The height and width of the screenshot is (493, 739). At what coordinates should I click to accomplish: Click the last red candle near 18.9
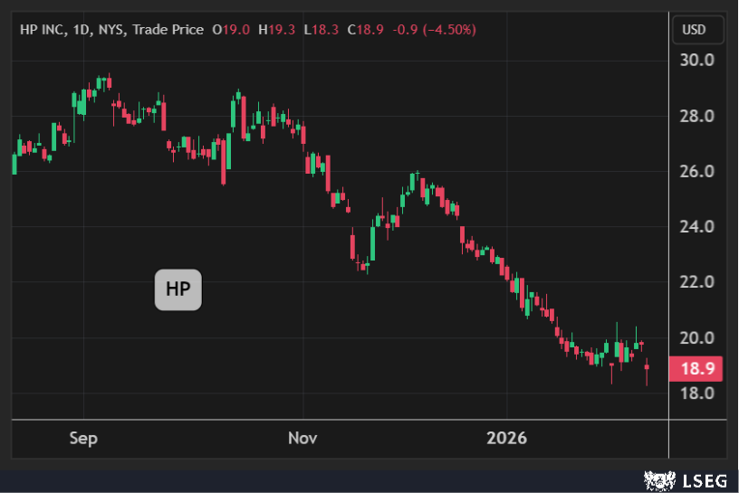647,369
